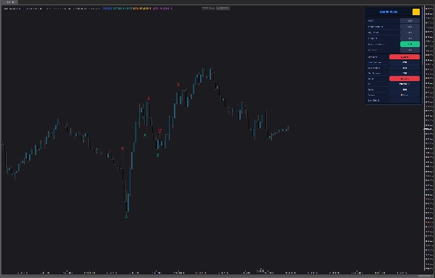This screenshot has width=435, height=278.
Task: Click the blue title of the side panel
Action: coord(389,12)
